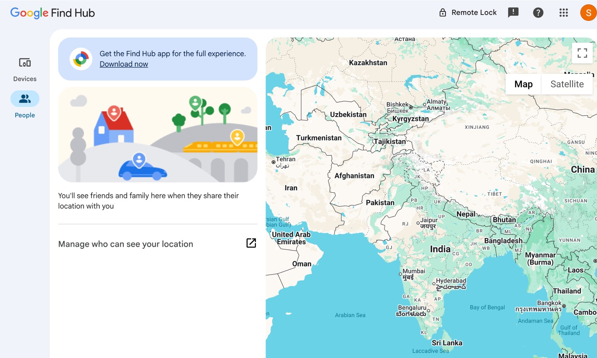Select the People sidebar icon

[25, 99]
